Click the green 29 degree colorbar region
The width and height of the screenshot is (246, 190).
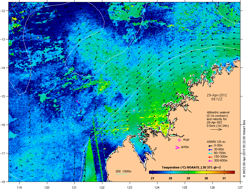pos(188,172)
